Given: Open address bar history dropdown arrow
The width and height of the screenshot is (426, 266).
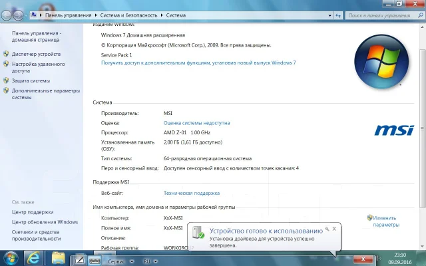Looking at the screenshot, I should (330, 15).
